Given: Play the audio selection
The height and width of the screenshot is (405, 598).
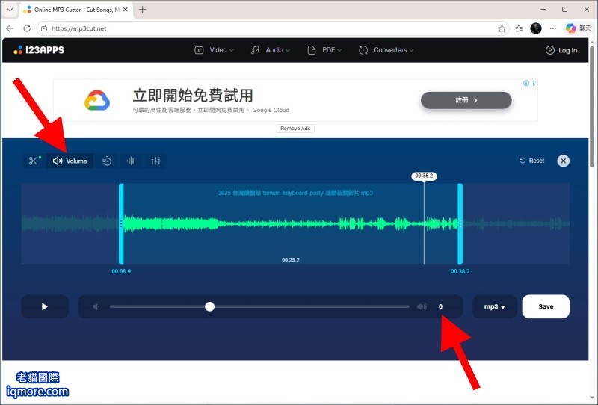Looking at the screenshot, I should pyautogui.click(x=45, y=306).
